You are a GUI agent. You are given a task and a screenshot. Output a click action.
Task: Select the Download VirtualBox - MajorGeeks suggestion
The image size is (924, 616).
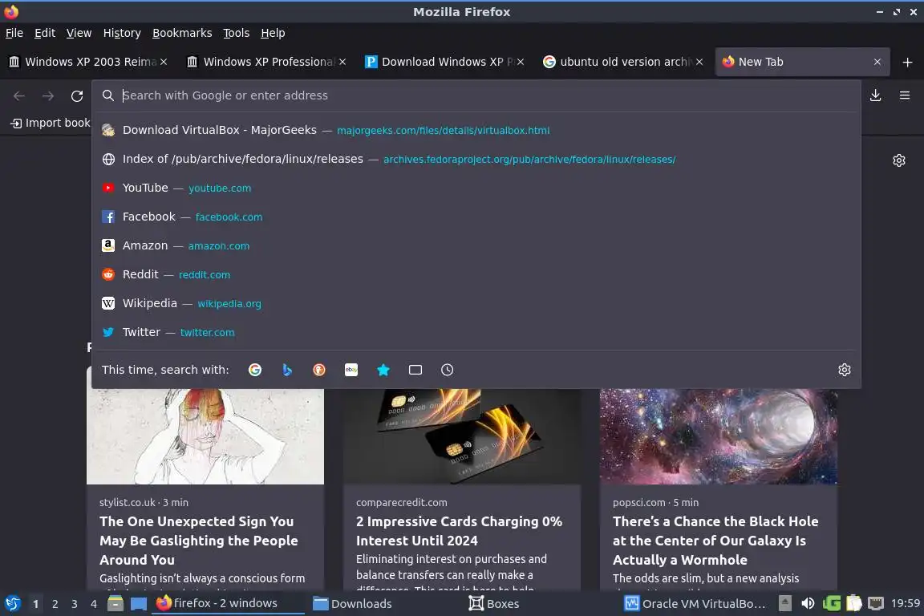476,130
